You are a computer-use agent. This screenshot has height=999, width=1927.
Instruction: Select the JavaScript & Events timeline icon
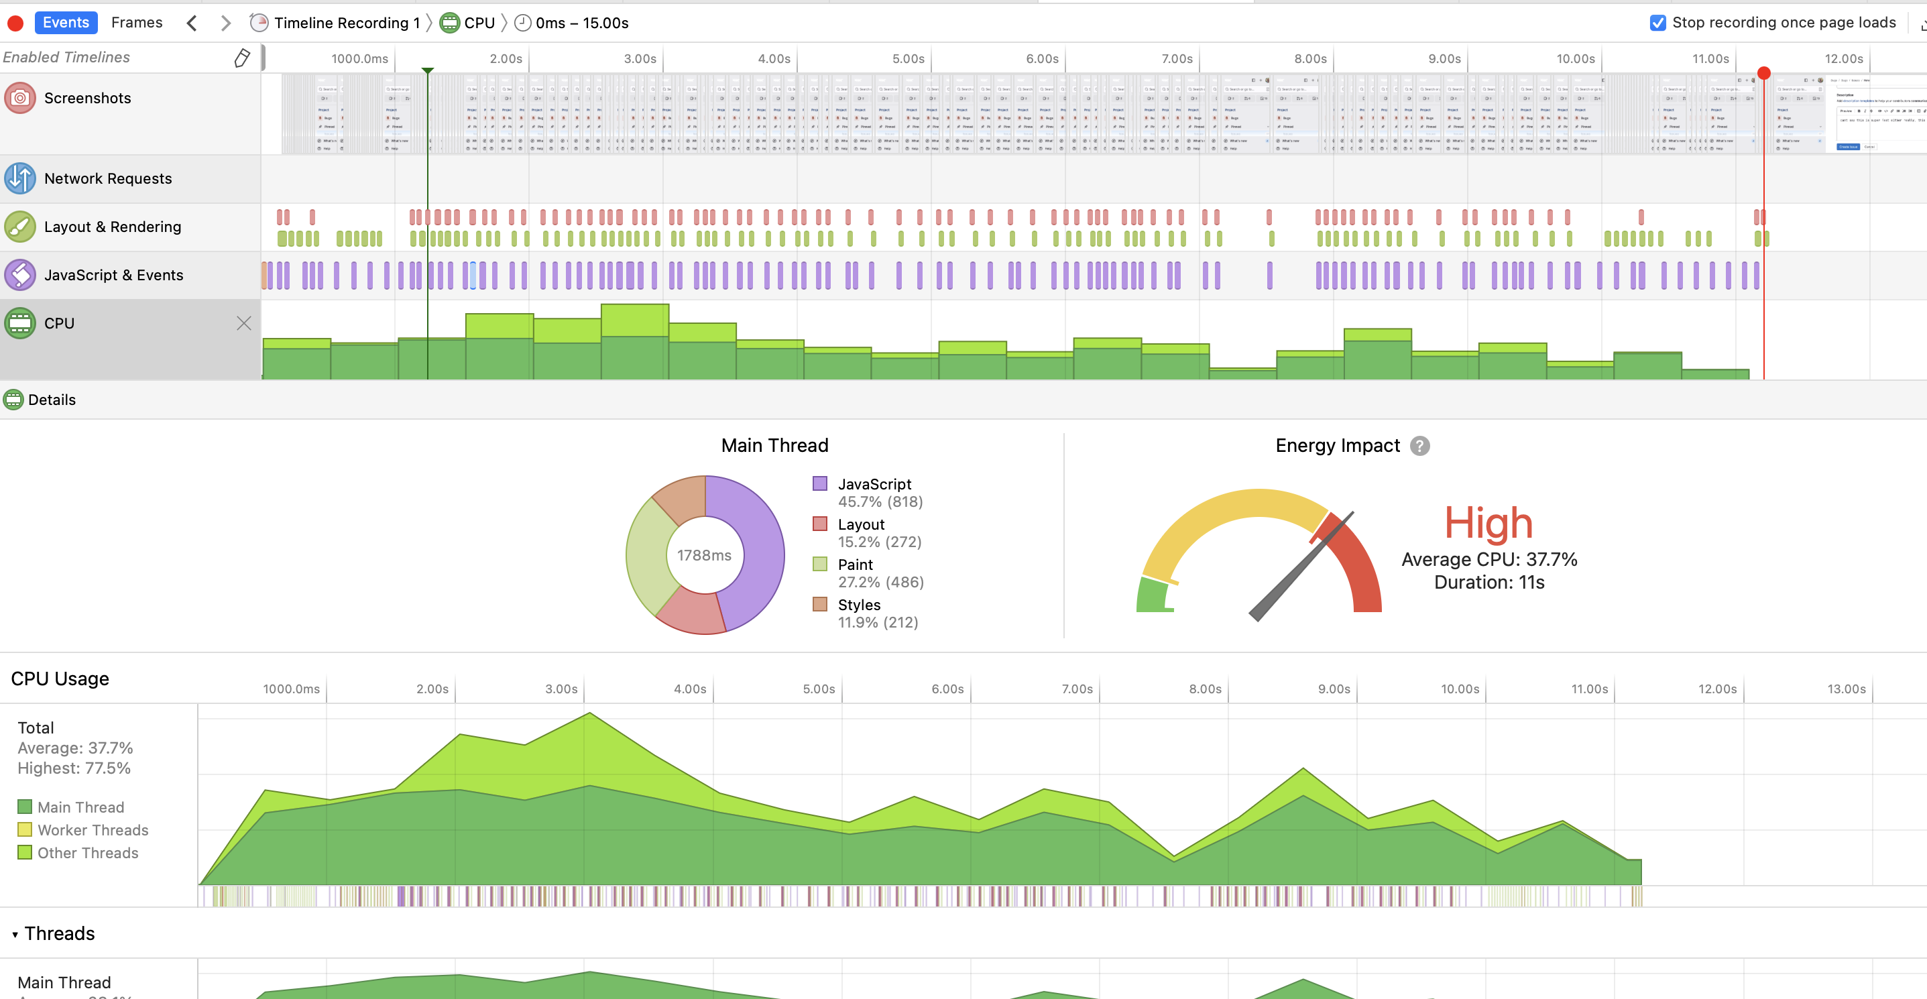(x=20, y=275)
